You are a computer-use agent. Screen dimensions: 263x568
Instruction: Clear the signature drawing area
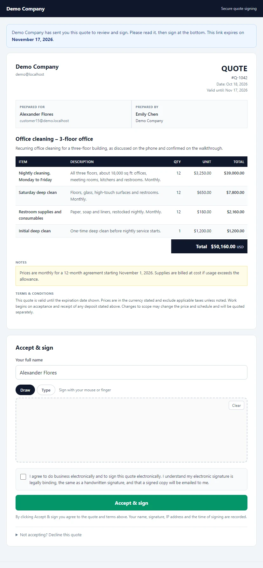(236, 405)
